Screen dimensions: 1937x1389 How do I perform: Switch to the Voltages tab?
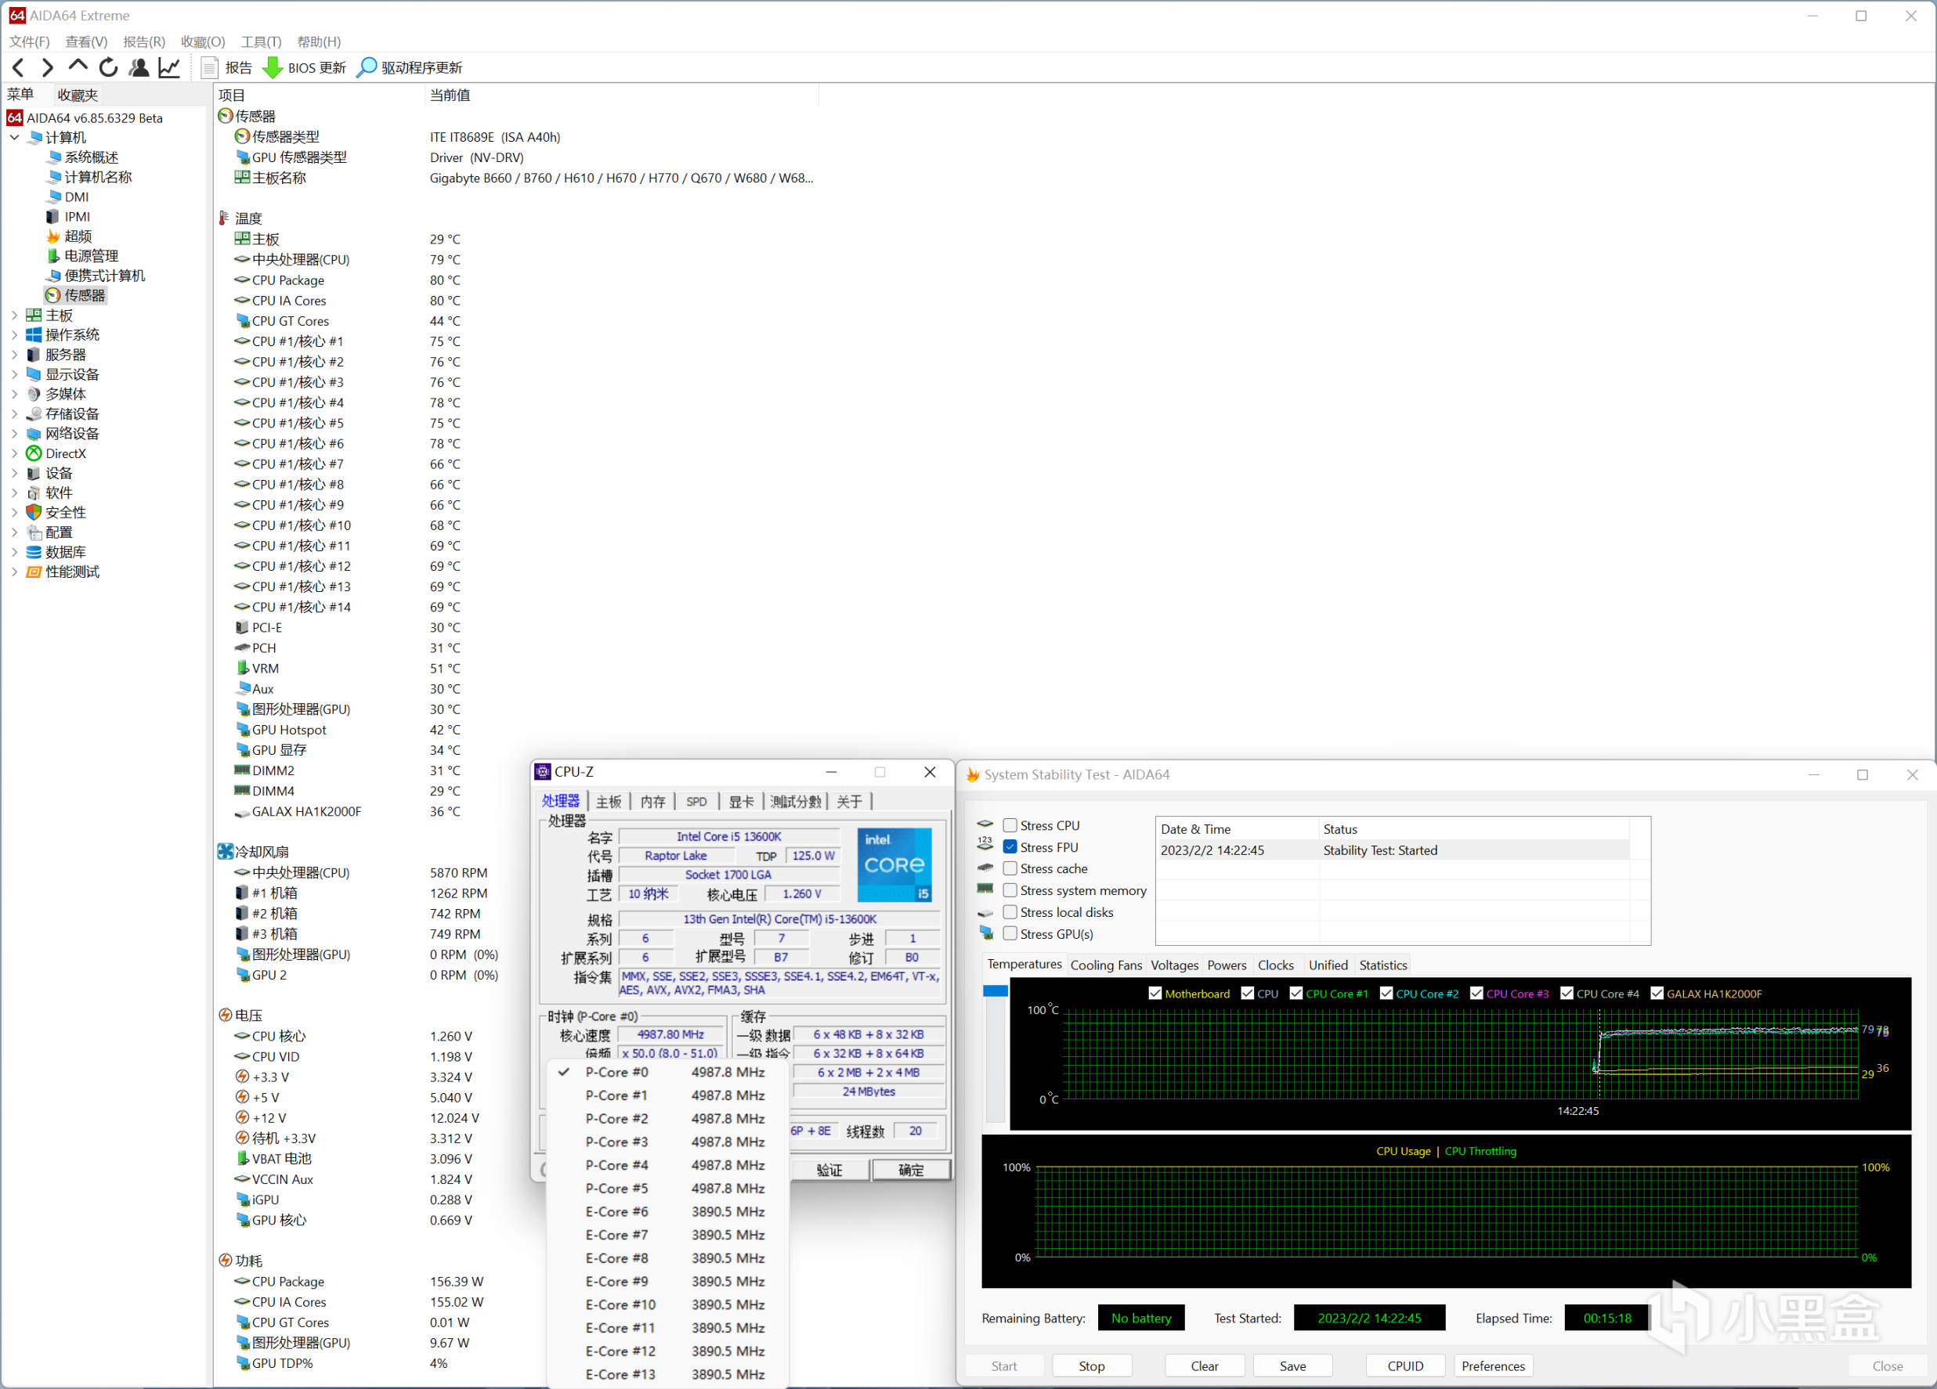1173,965
